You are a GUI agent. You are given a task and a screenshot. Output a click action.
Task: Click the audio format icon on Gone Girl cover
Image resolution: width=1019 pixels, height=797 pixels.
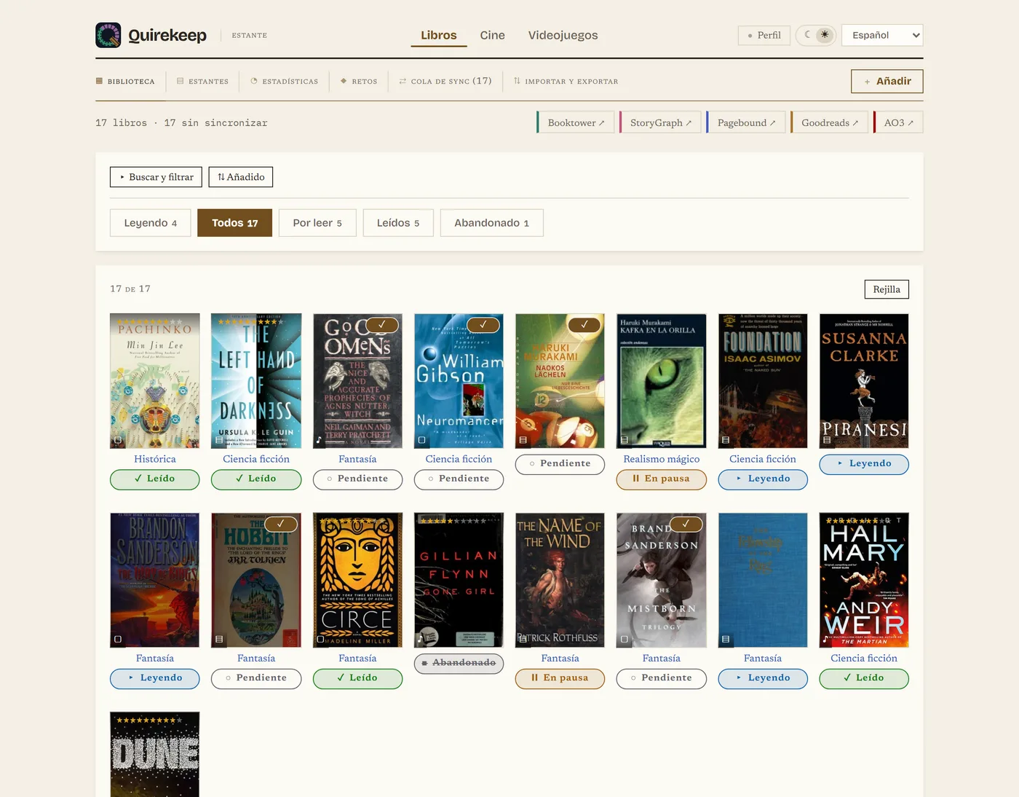pos(421,639)
